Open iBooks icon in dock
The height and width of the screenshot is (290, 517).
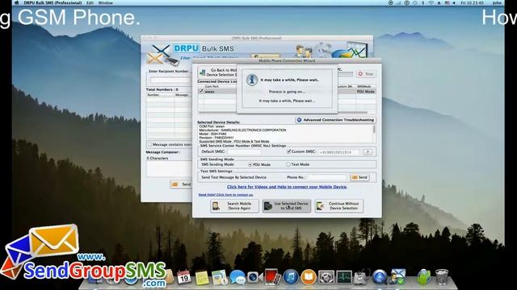tap(309, 277)
